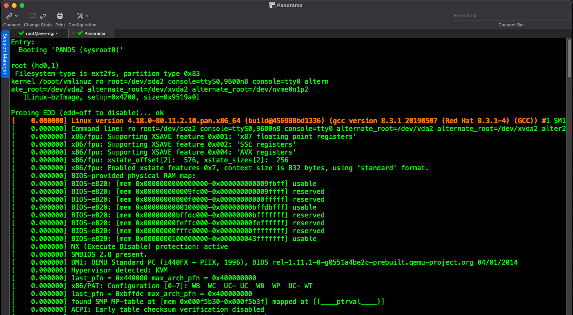Click the 'last_pfn = 0xbffdc' line
573x315 pixels.
coord(132,294)
